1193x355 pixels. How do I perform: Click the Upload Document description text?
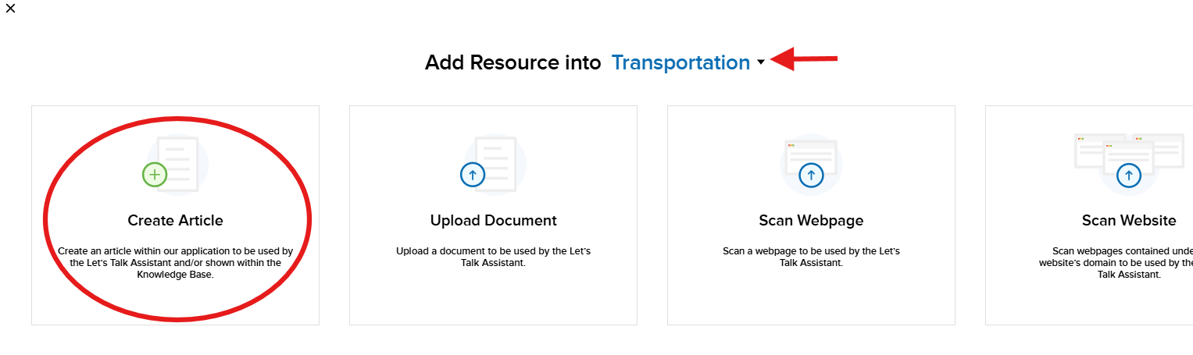coord(493,257)
